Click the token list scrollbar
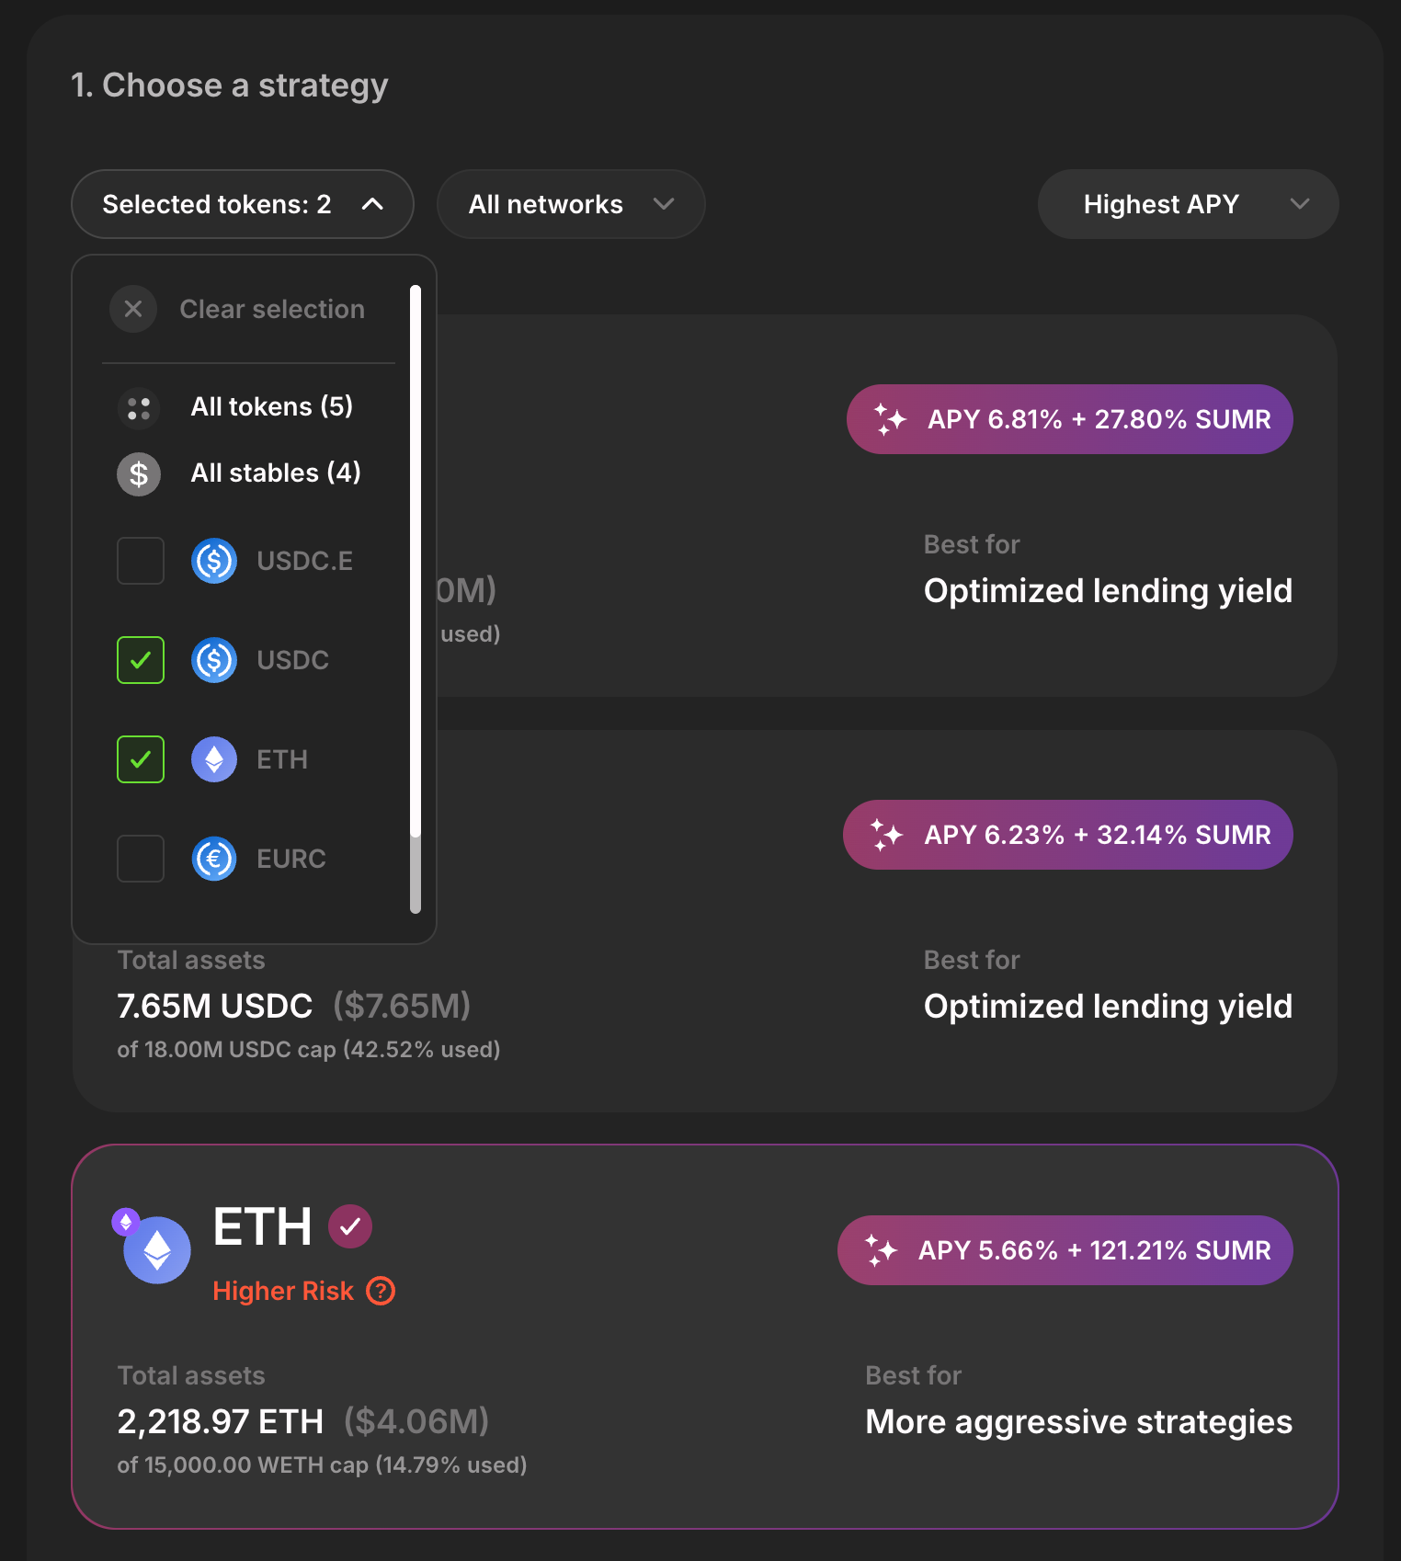The width and height of the screenshot is (1401, 1561). pos(416,599)
